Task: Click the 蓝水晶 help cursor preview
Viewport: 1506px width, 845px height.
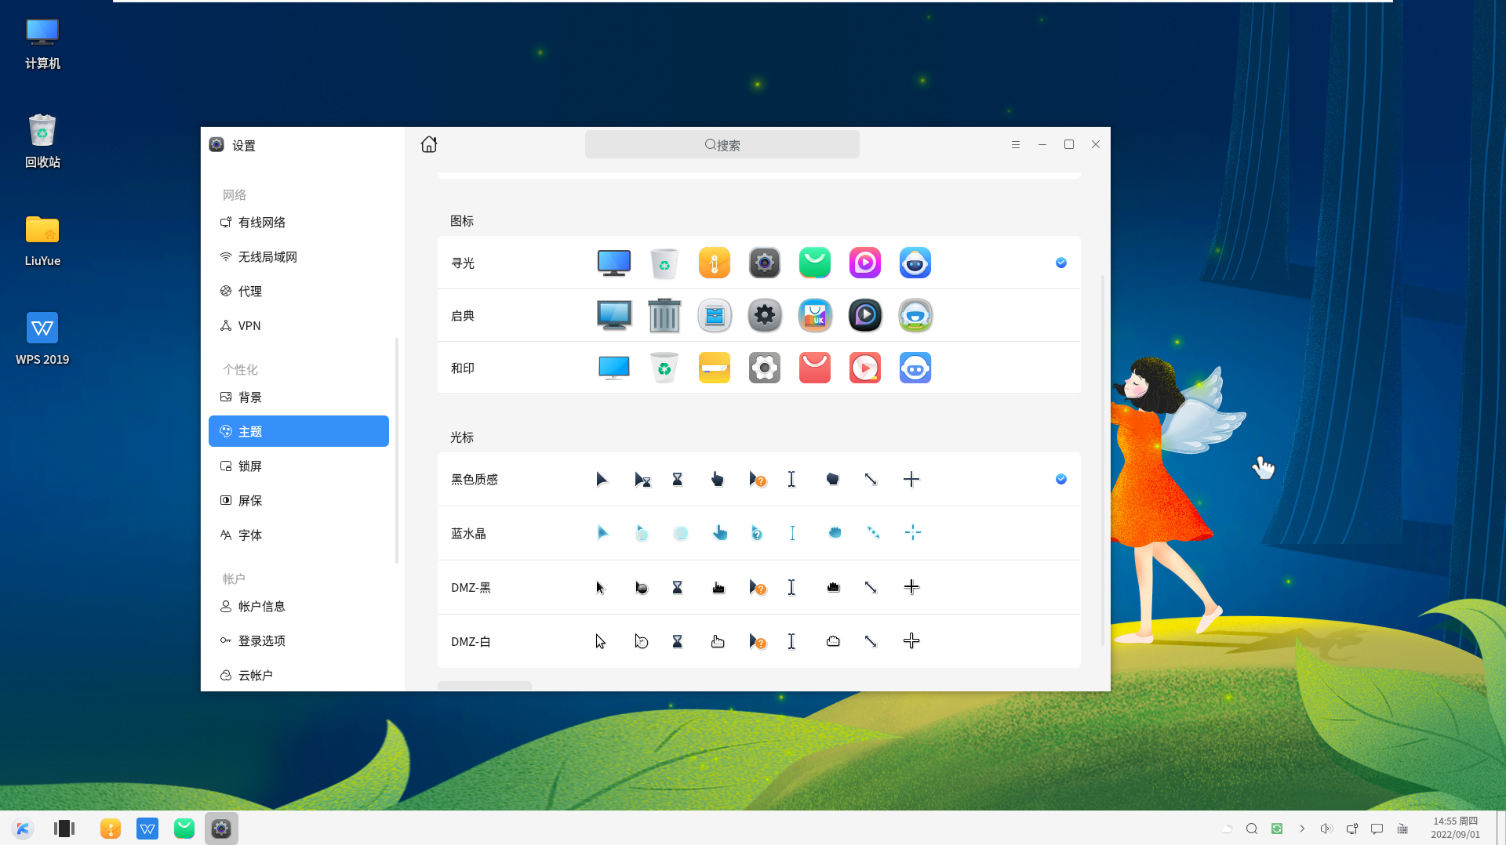Action: pos(756,533)
